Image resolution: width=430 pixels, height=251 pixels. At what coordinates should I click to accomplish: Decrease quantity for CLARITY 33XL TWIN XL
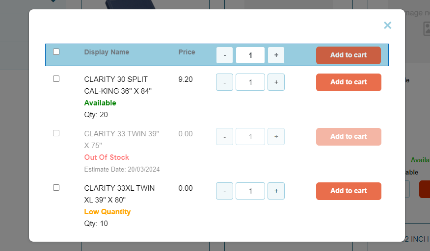[x=225, y=191]
